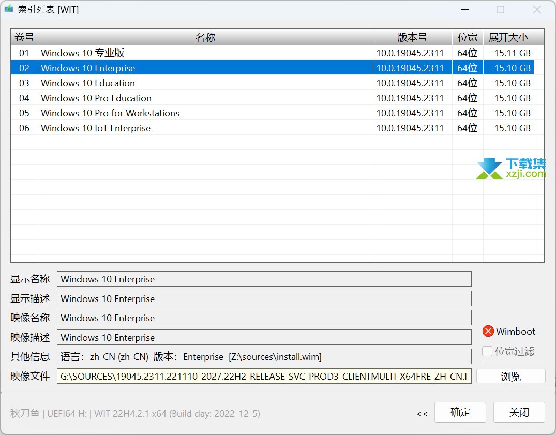Screen dimensions: 556x435
Task: Confirm with the 确定 button
Action: (460, 412)
